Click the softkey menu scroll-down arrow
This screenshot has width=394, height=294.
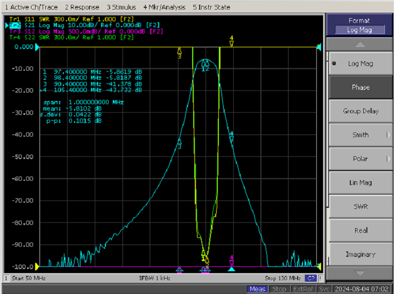click(359, 273)
